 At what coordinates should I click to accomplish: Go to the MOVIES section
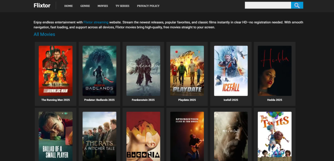(103, 6)
